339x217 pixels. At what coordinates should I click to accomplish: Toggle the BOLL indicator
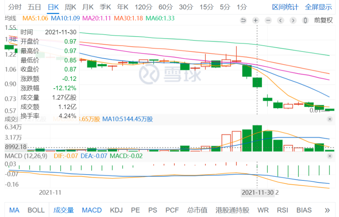[36, 210]
